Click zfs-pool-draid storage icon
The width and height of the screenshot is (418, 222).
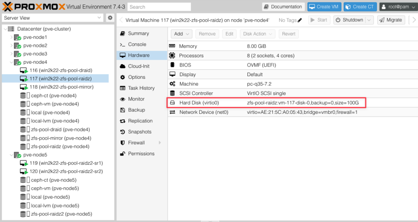(25, 129)
